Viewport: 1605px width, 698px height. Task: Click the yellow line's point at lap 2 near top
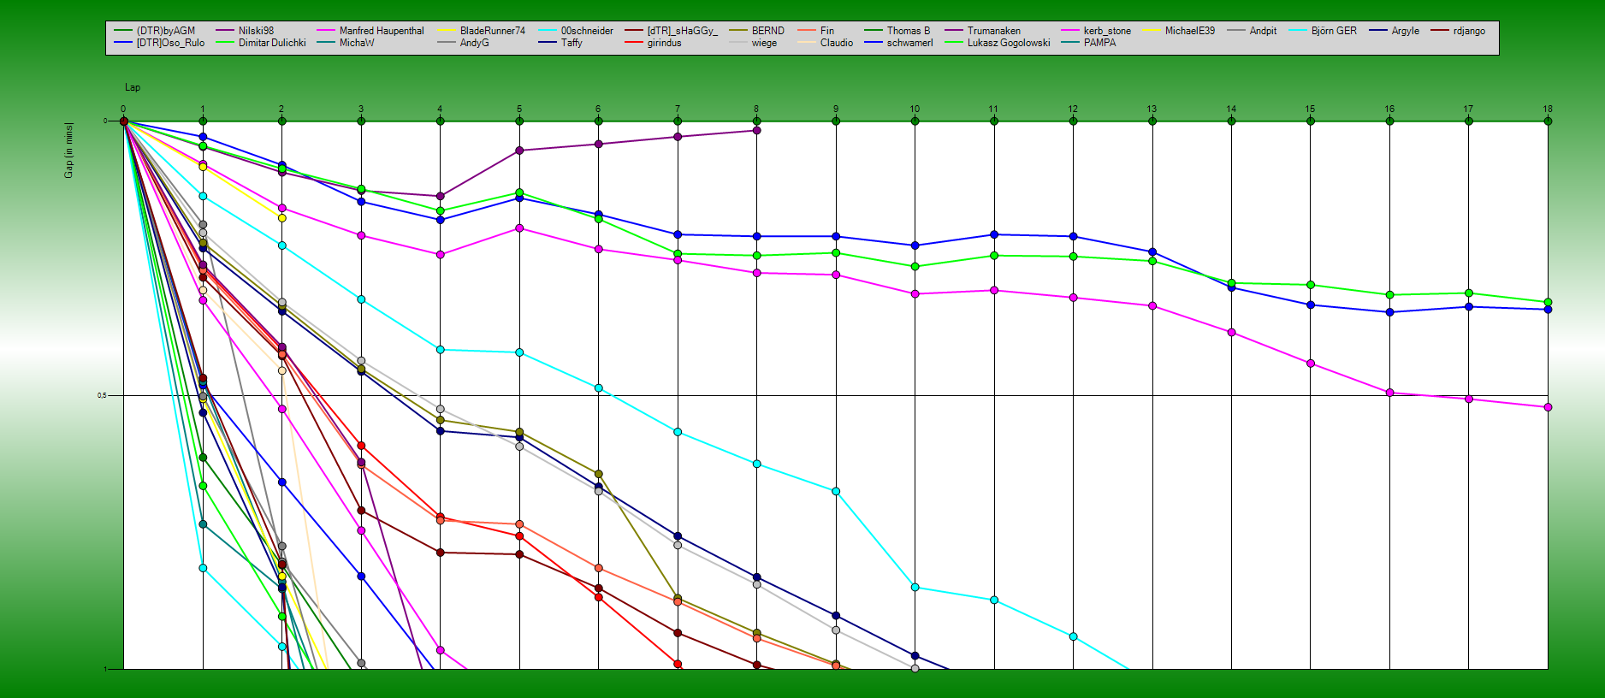pos(282,218)
